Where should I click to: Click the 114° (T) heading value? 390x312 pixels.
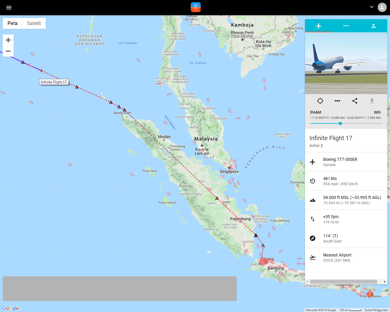331,236
